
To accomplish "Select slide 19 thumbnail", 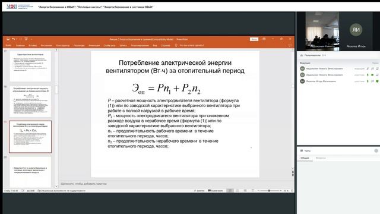I will pyautogui.click(x=30, y=137).
